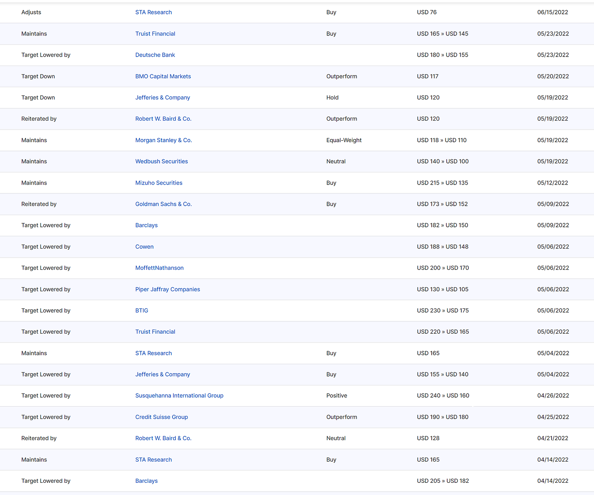Click the Credit Suisse Group link
594x495 pixels.
tap(162, 417)
